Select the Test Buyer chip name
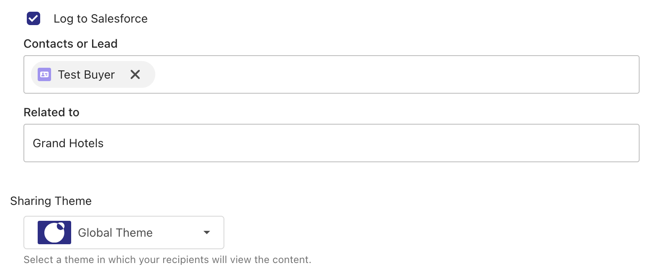653x276 pixels. pos(86,74)
